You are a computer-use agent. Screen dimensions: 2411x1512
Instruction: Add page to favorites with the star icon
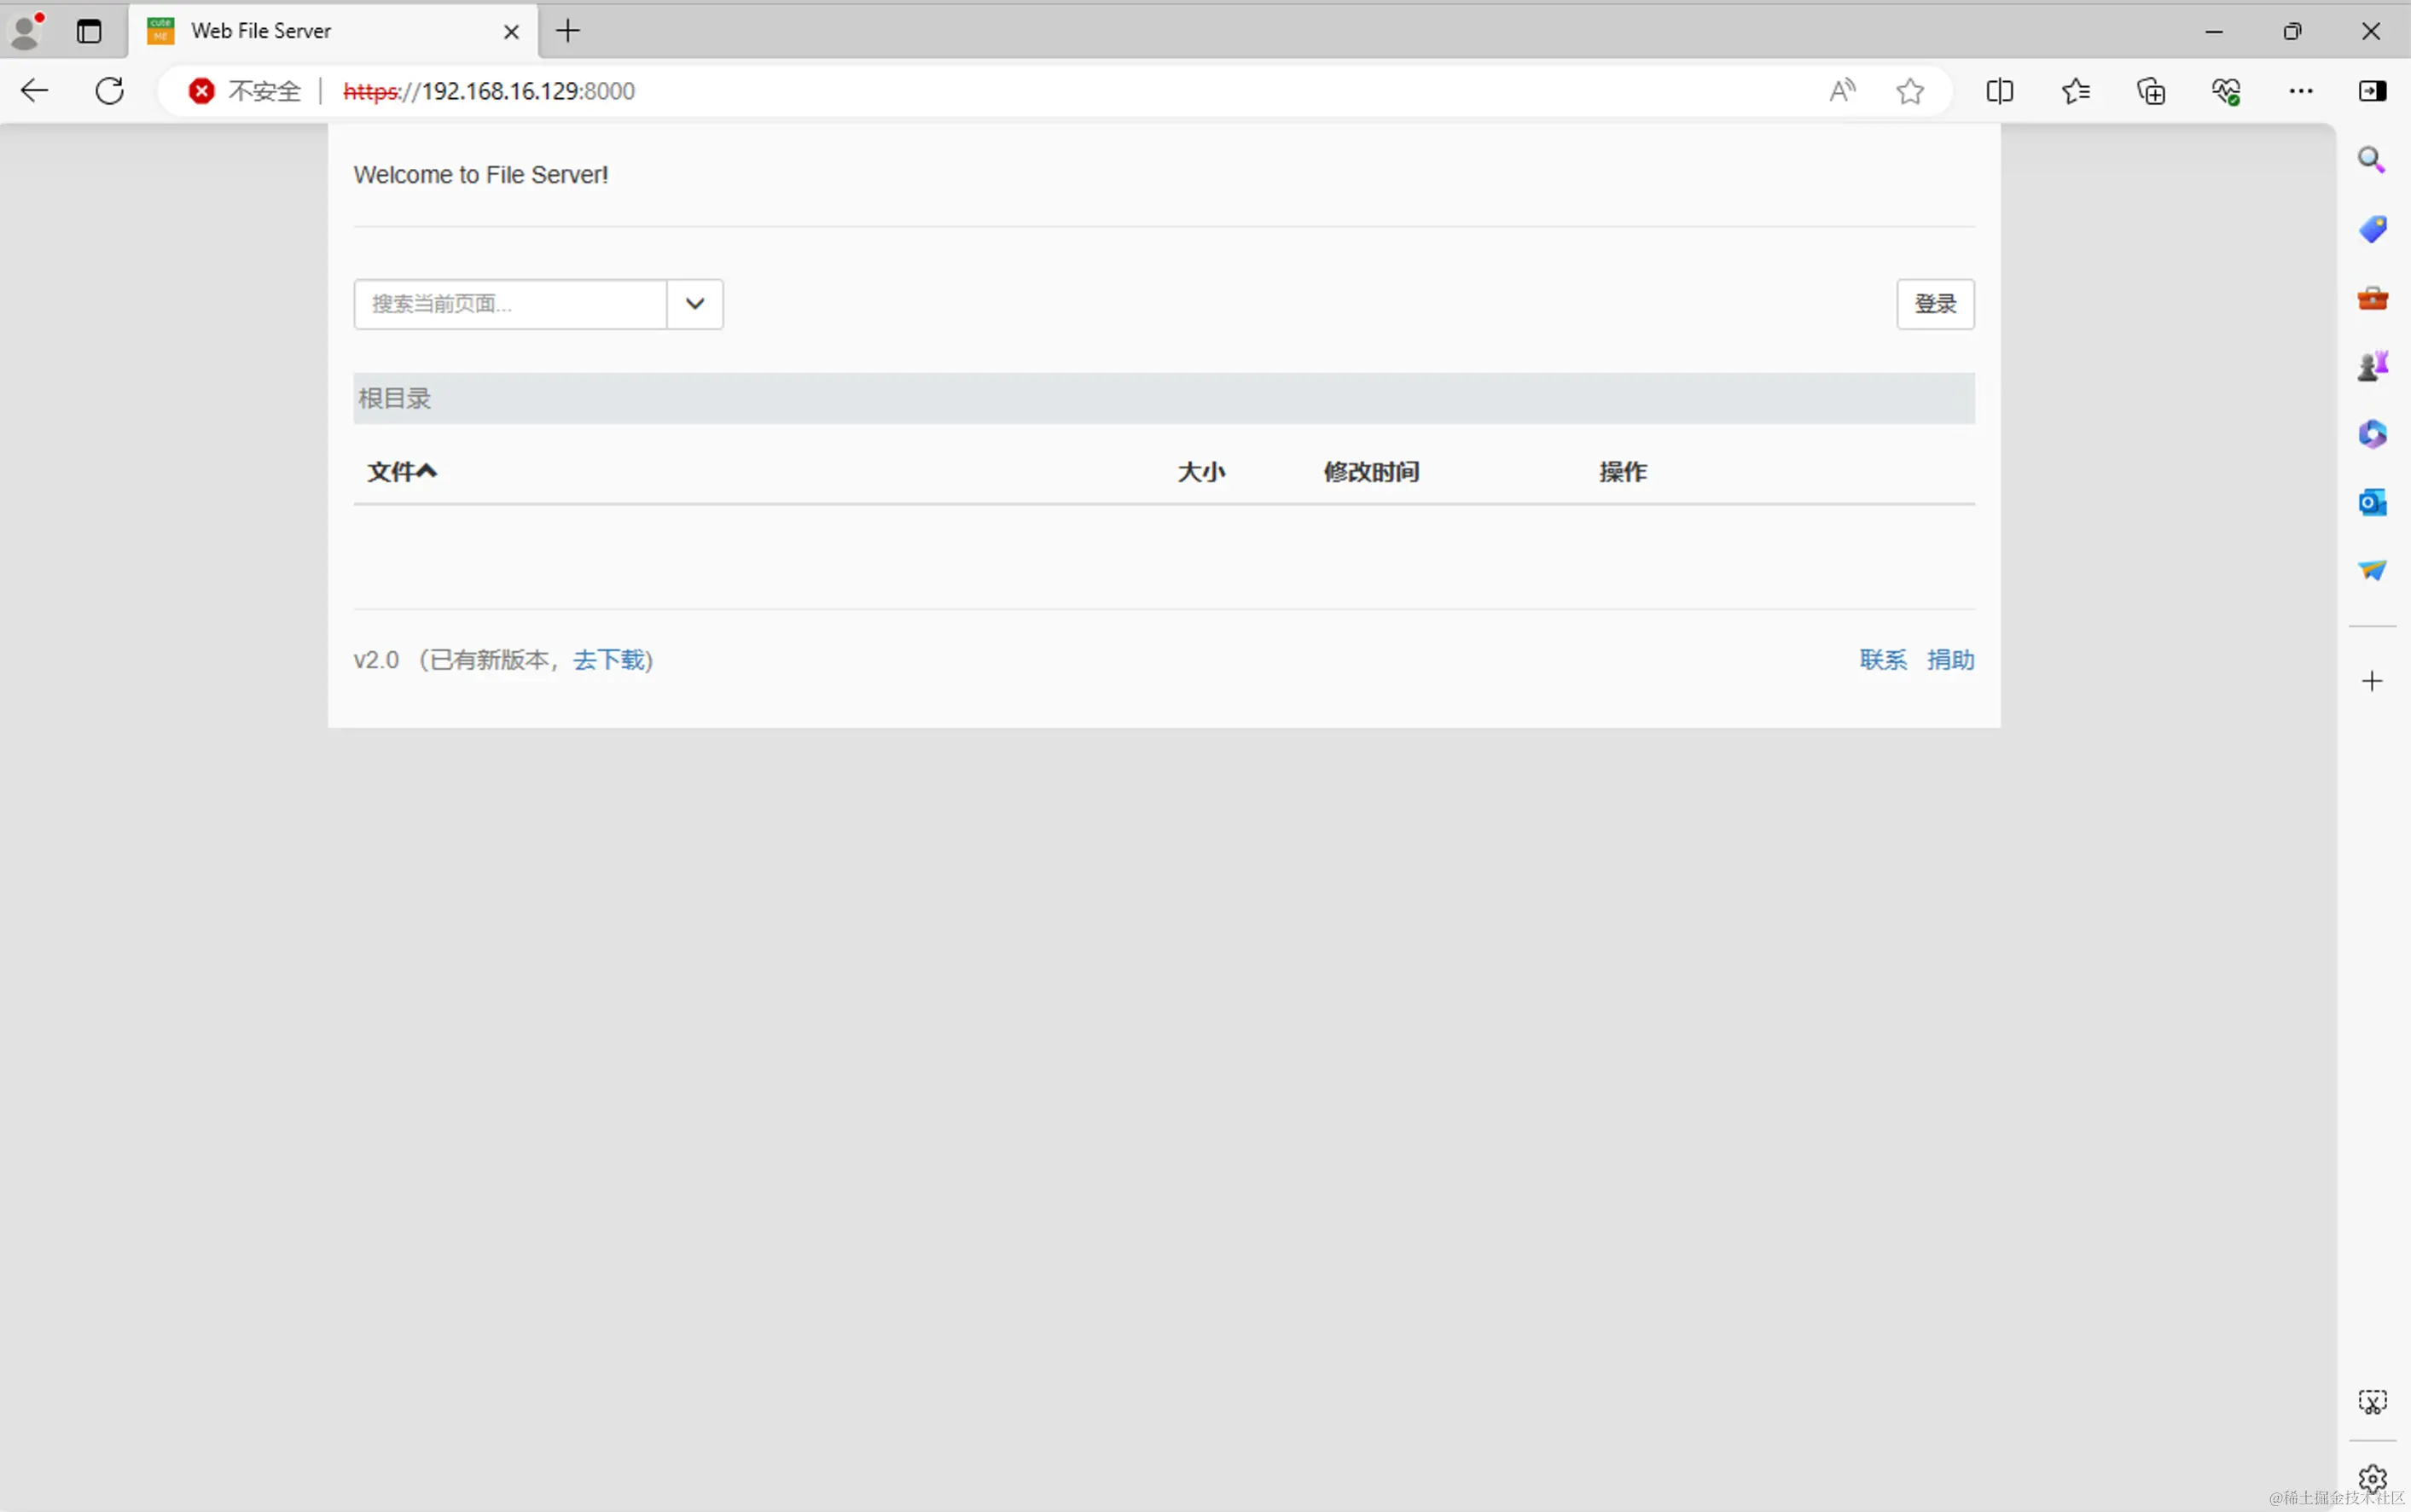click(x=1910, y=91)
